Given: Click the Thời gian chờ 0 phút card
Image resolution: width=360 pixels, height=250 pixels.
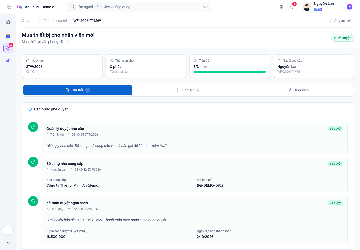Looking at the screenshot, I should (x=146, y=66).
